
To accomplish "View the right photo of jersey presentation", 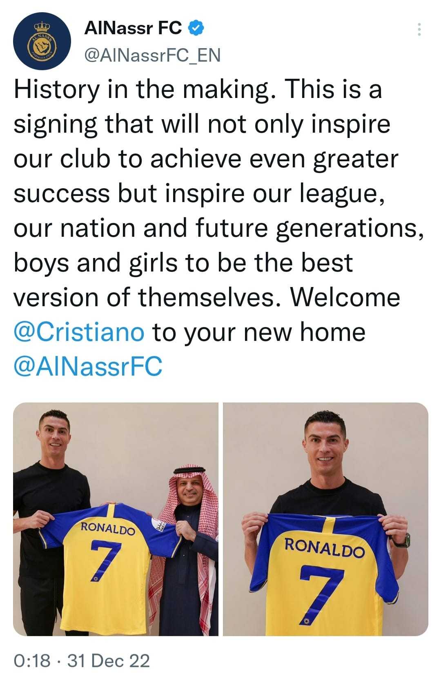I will 325,519.
